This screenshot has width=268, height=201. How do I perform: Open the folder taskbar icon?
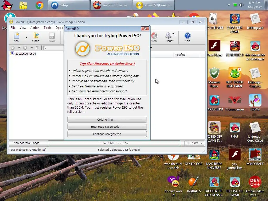coord(23,5)
